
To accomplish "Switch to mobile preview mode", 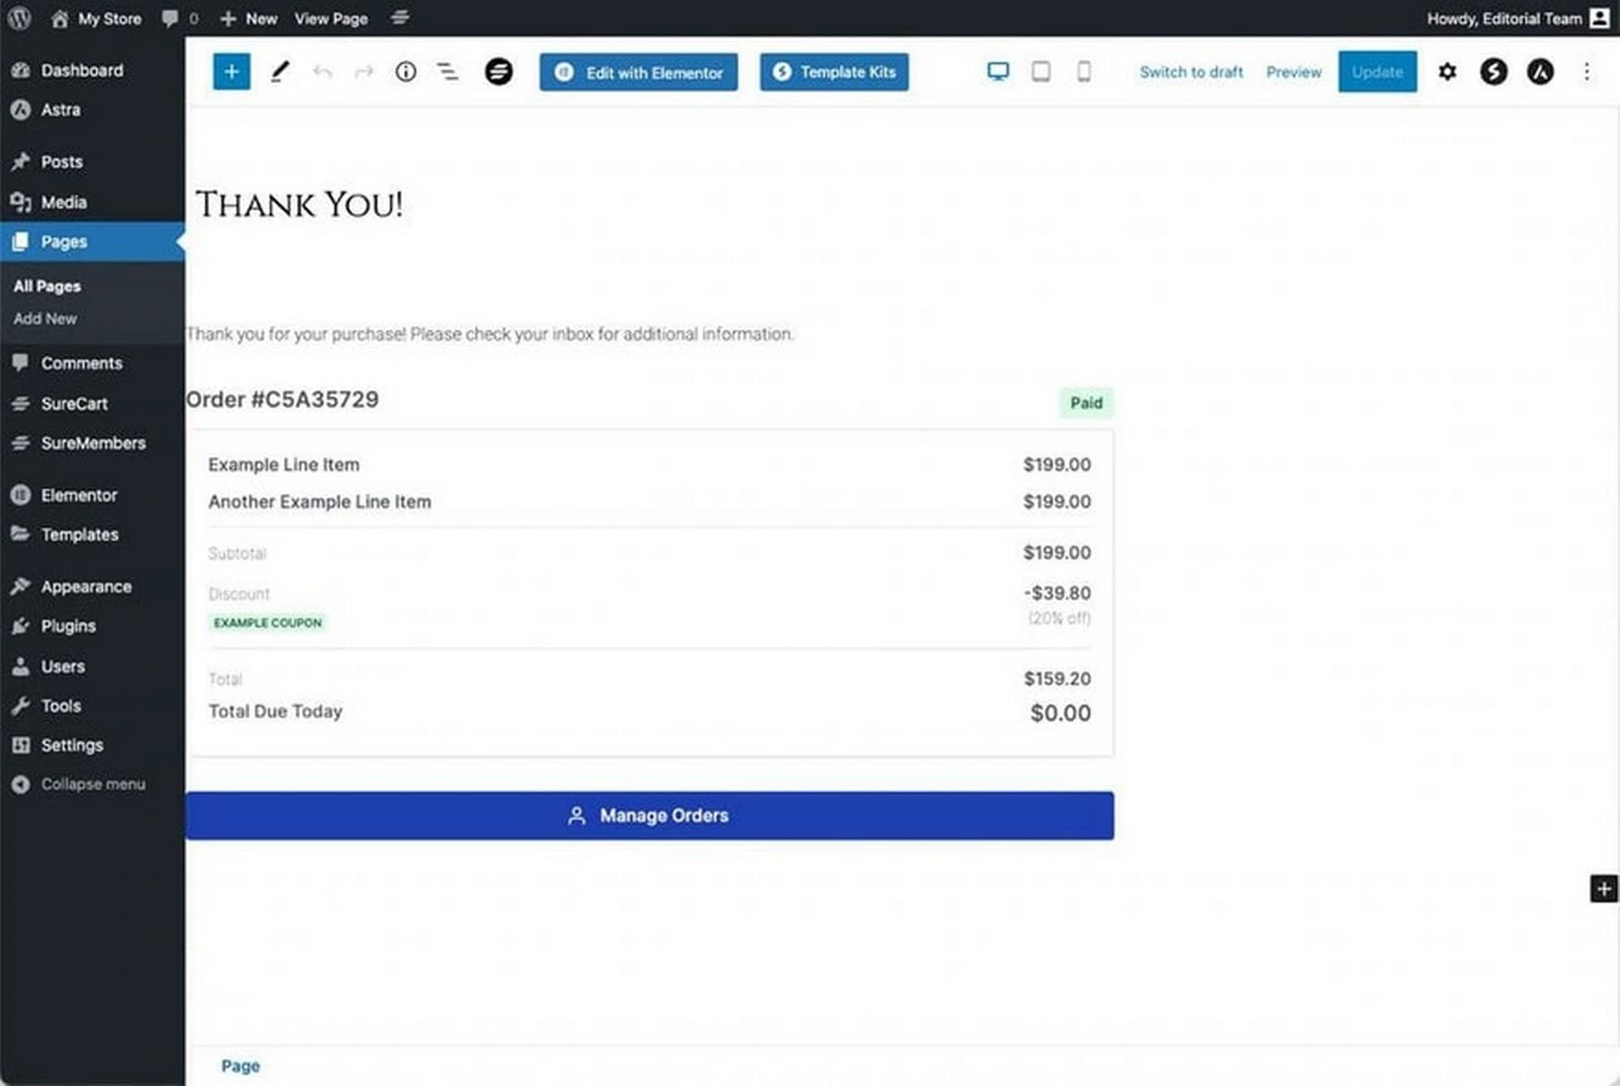I will tap(1082, 71).
